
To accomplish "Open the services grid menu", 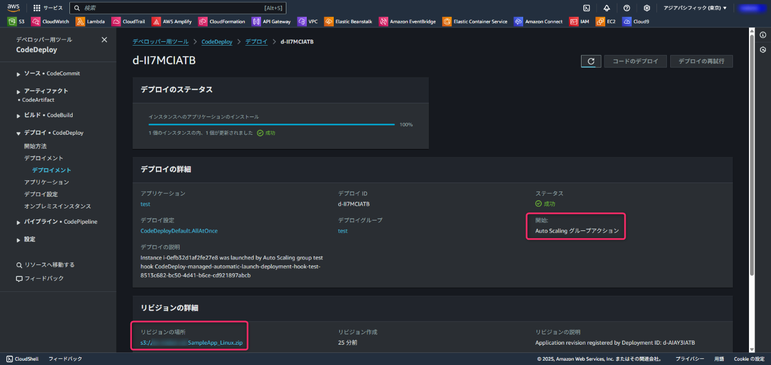I will click(48, 8).
